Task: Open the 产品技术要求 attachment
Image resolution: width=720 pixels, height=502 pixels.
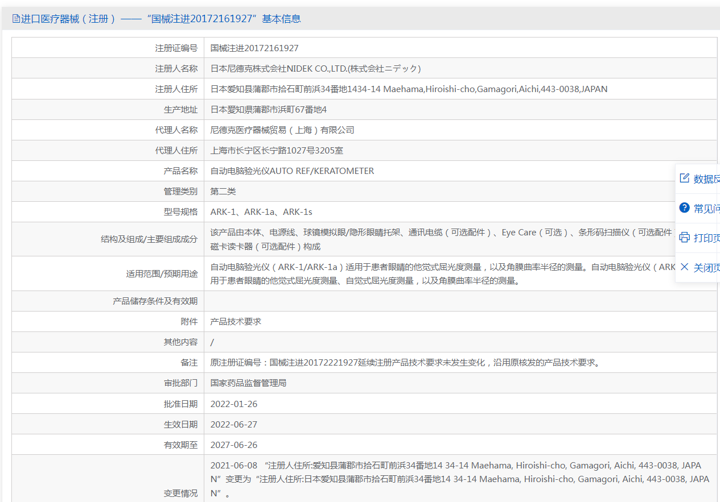Action: tap(236, 321)
